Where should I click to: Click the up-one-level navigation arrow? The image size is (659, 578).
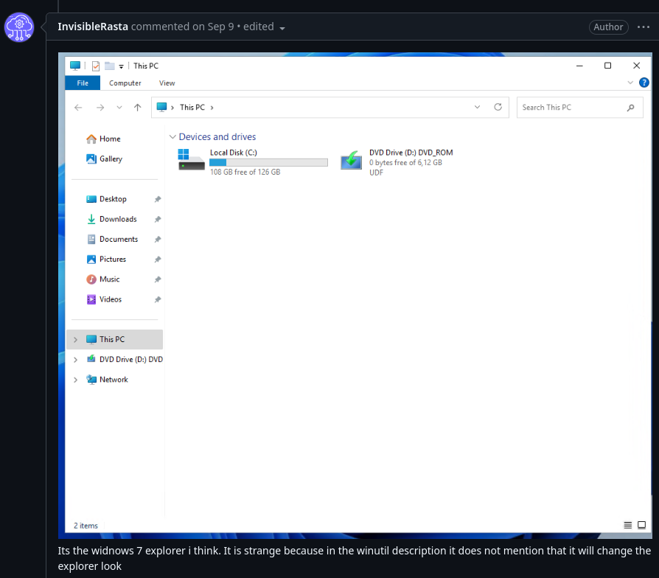tap(137, 107)
